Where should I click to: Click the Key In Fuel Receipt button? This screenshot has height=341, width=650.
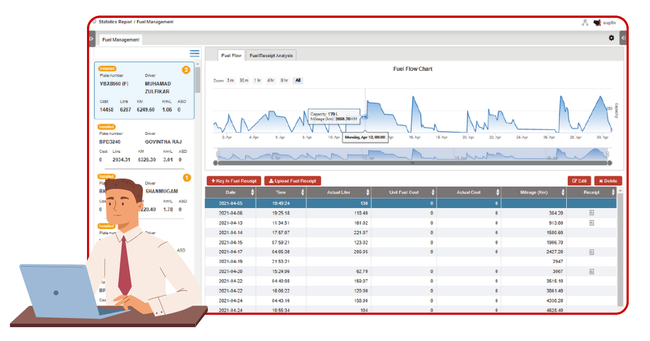click(x=234, y=181)
